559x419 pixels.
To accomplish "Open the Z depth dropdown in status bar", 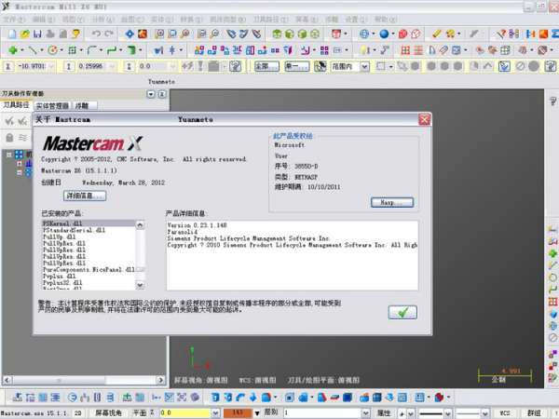I will (x=215, y=412).
